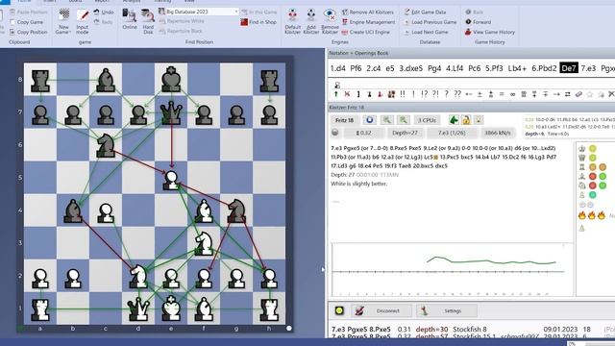Search position on Hard Disk

click(148, 21)
